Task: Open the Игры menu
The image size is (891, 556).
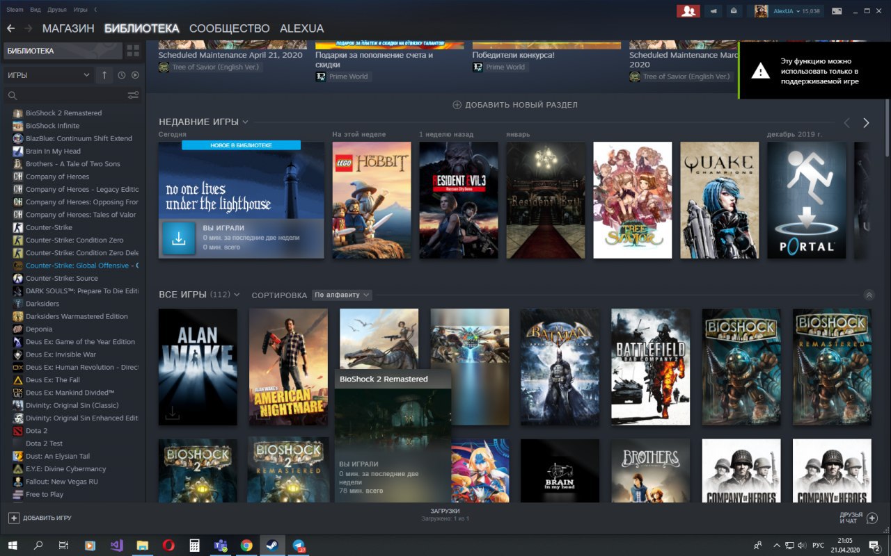Action: click(80, 10)
